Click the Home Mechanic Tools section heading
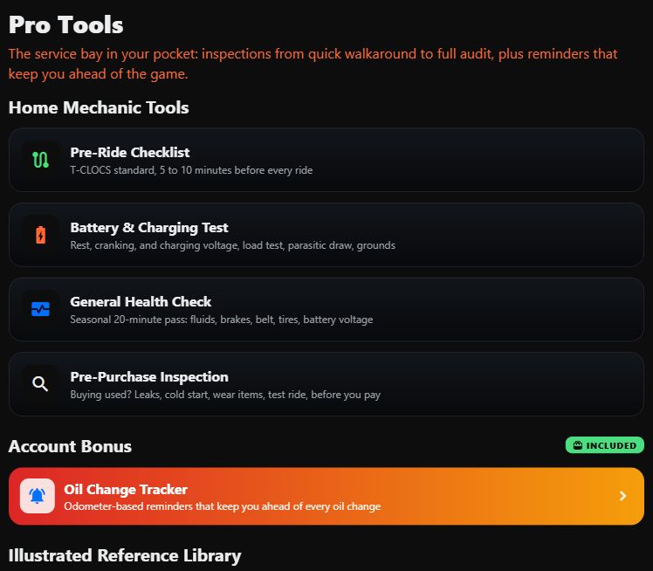This screenshot has height=571, width=653. click(x=99, y=107)
